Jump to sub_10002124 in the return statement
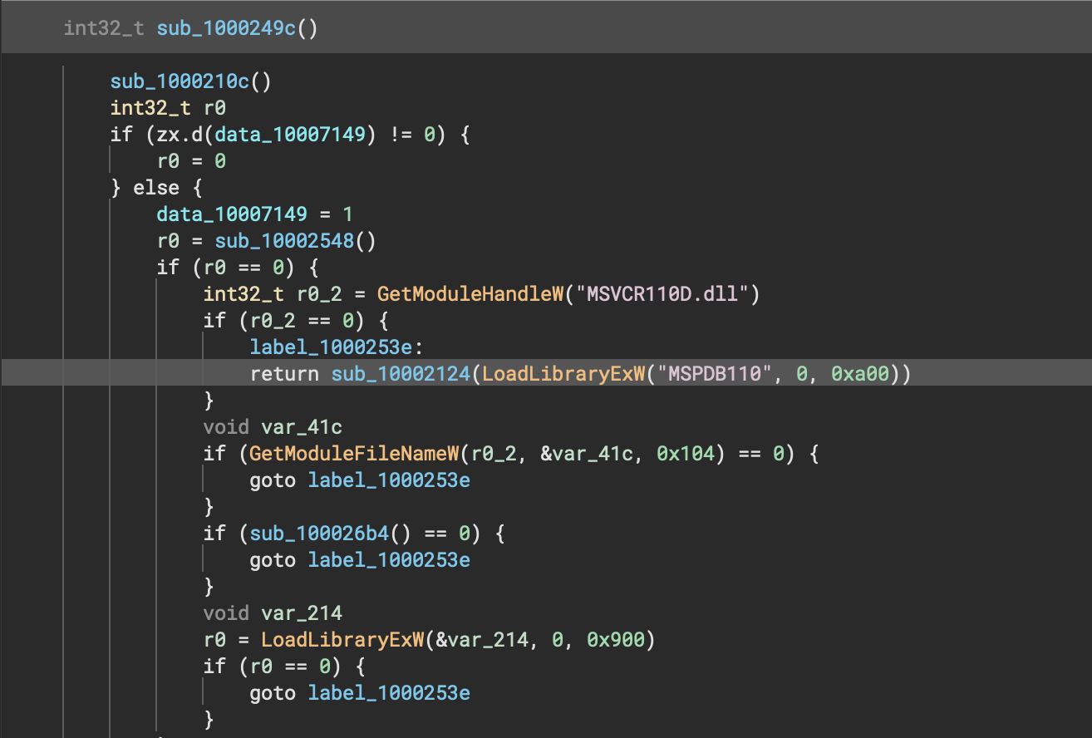 click(401, 374)
